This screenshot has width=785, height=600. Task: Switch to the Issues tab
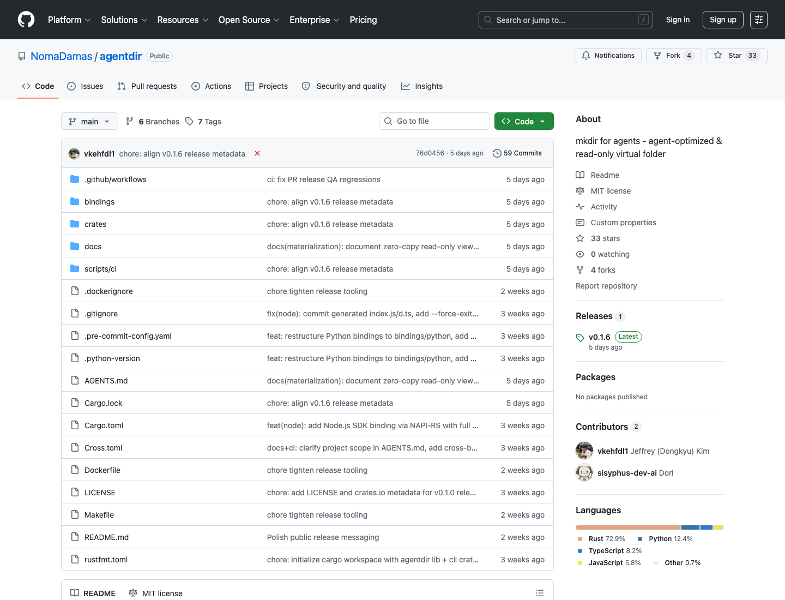click(x=85, y=86)
